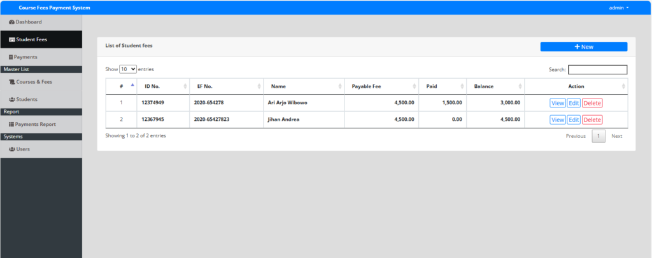This screenshot has height=258, width=652.
Task: Expand the admin user dropdown
Action: [618, 8]
